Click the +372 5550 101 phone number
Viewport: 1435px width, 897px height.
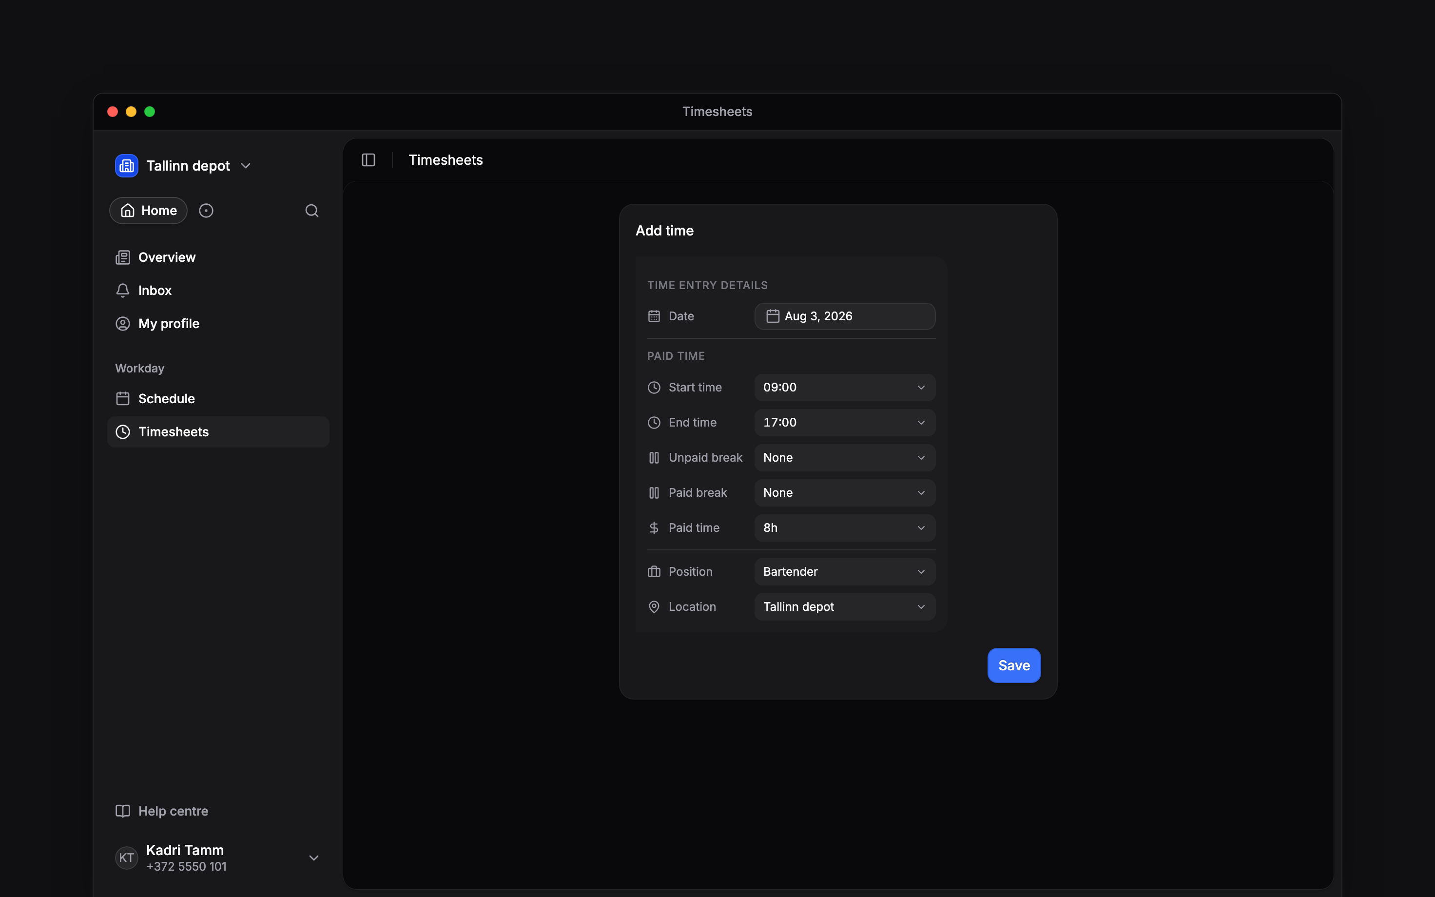(x=186, y=867)
